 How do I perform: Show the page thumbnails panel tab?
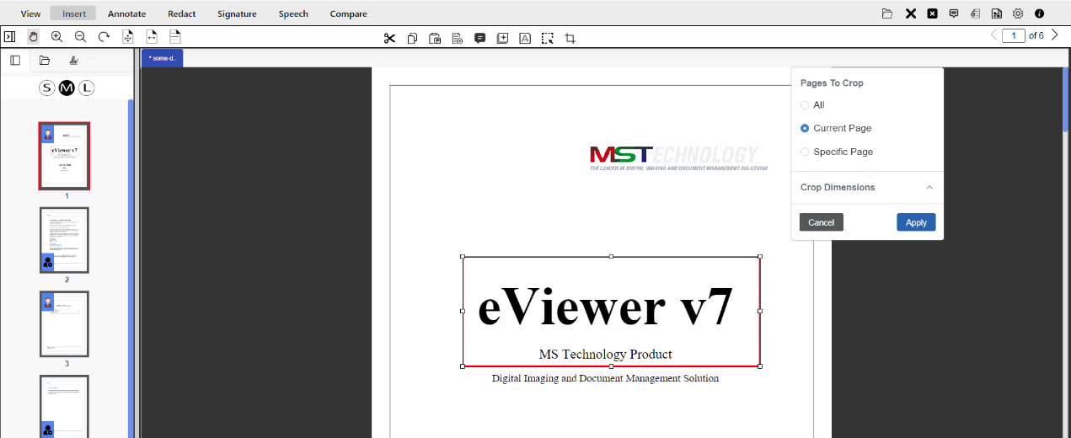click(x=14, y=61)
